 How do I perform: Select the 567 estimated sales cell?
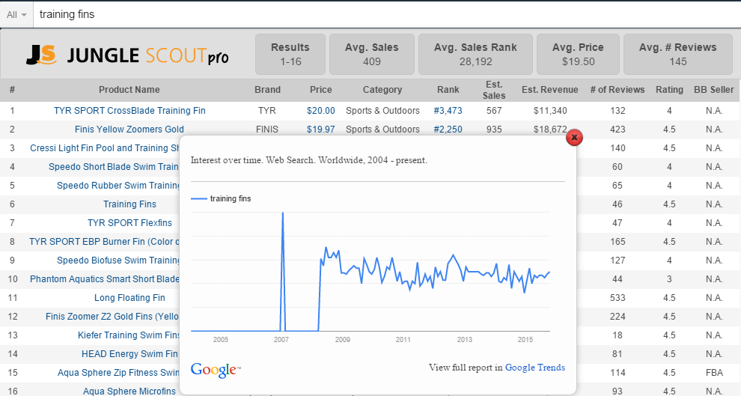click(x=494, y=111)
